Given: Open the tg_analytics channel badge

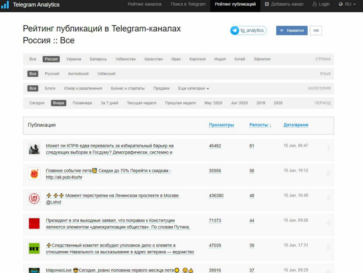Looking at the screenshot, I should tap(248, 30).
